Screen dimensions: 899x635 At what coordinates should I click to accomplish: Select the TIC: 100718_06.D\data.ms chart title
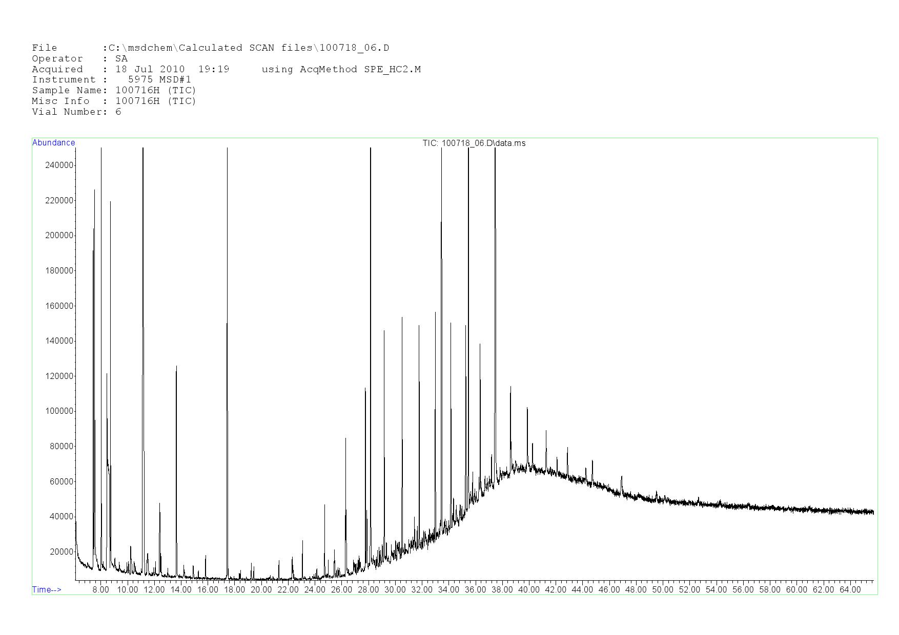[474, 143]
